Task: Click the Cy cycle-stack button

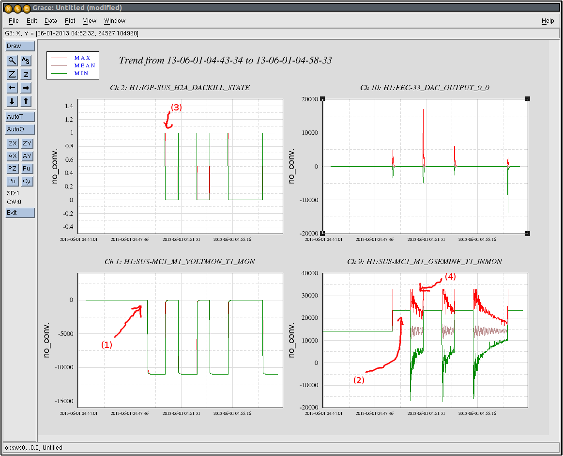Action: point(27,181)
